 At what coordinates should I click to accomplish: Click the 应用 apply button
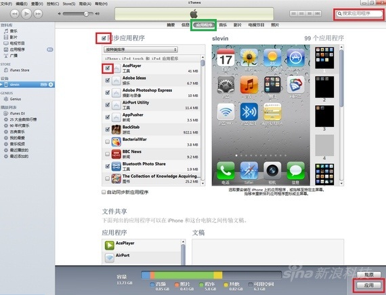tap(369, 285)
